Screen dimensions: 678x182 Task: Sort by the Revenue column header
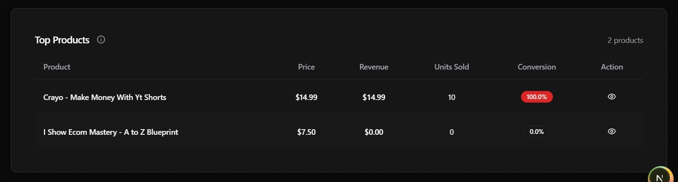pyautogui.click(x=374, y=67)
